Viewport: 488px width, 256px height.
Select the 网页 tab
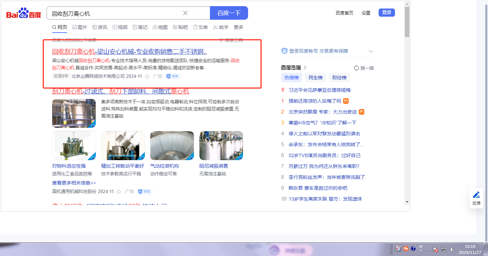pos(60,27)
